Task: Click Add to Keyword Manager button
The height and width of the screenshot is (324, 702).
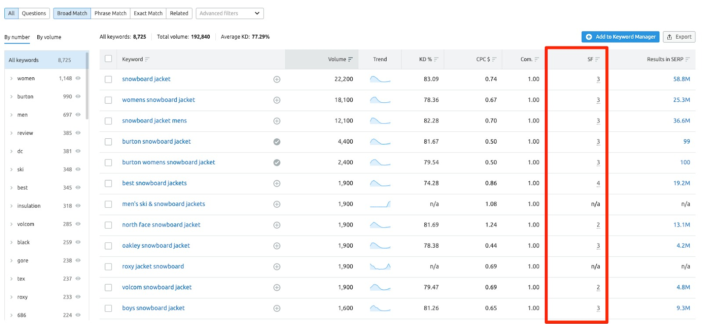Action: [620, 37]
